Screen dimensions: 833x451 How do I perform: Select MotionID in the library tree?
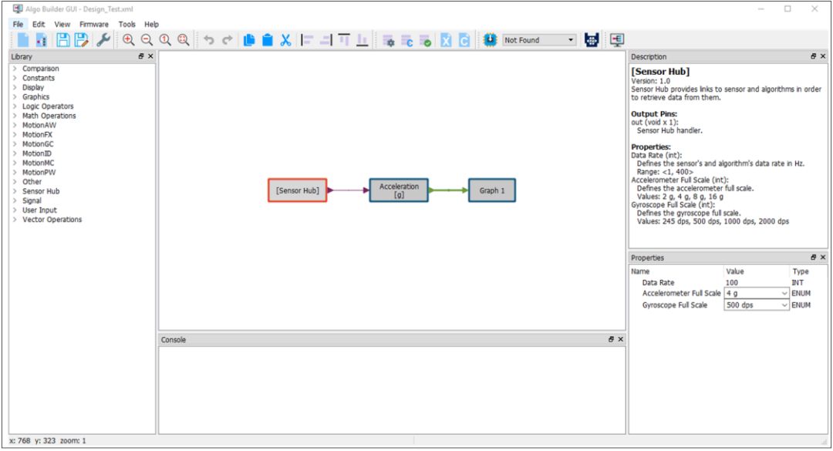[37, 153]
